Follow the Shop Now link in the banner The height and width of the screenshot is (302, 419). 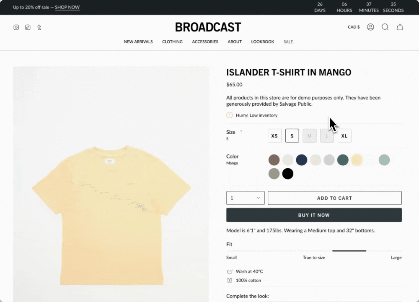pos(67,7)
